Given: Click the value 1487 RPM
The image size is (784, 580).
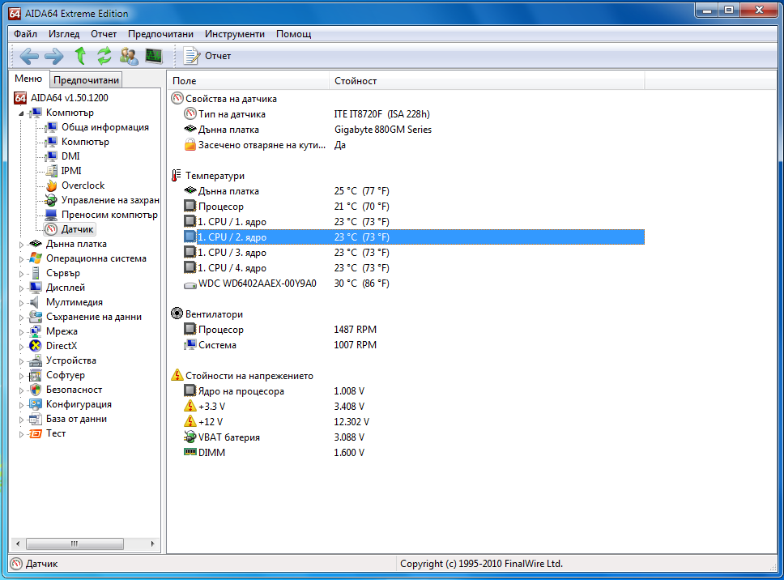Looking at the screenshot, I should [355, 330].
